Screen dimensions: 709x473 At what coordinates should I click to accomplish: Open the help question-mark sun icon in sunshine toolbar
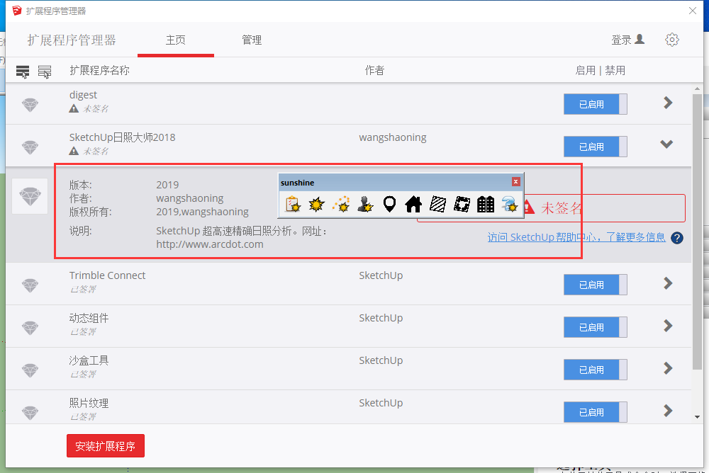click(510, 204)
